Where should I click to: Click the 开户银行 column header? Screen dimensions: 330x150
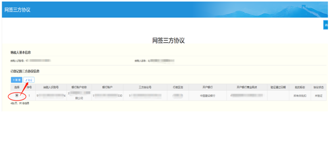coord(208,87)
